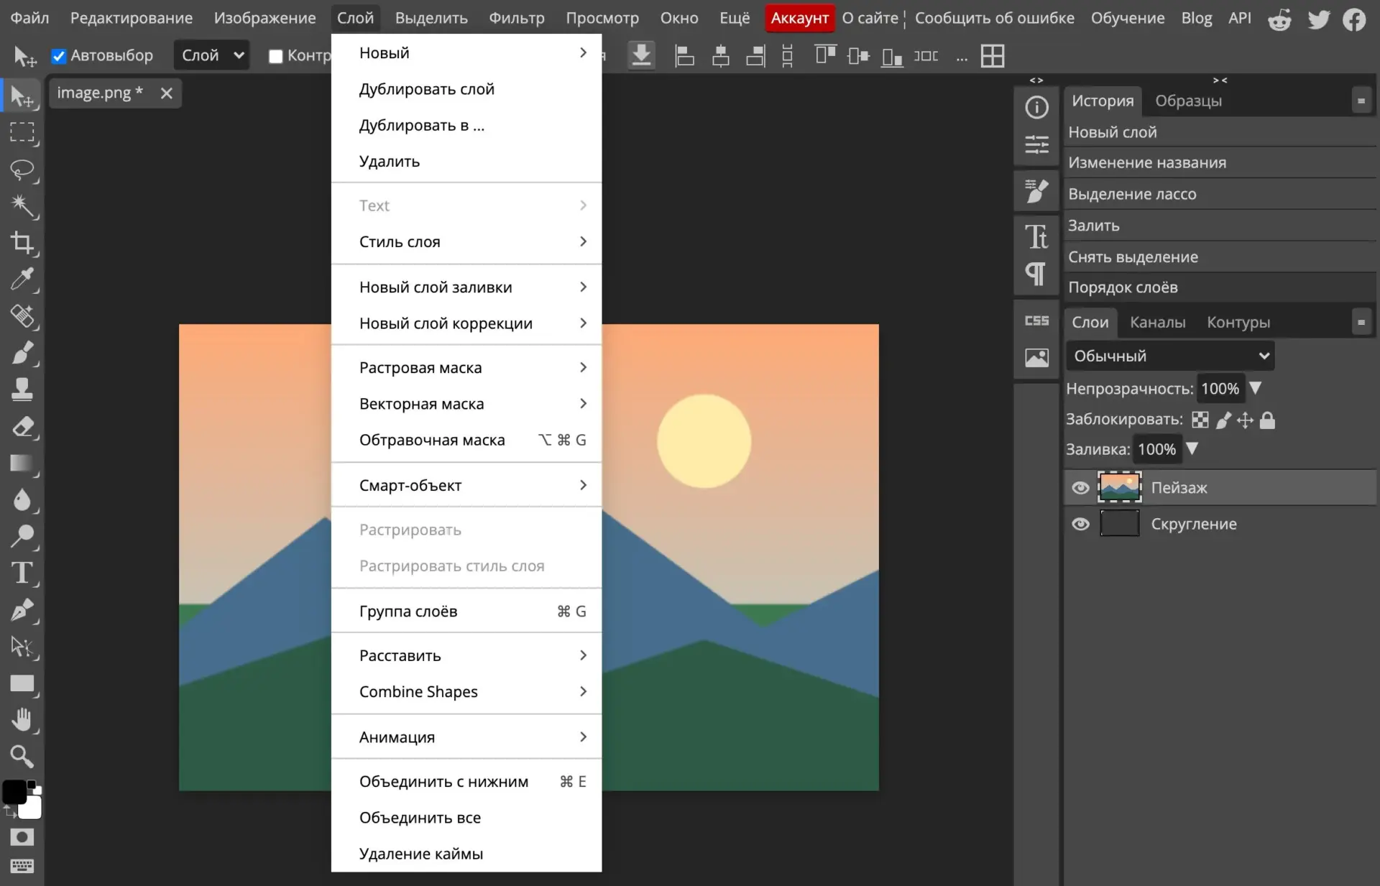The width and height of the screenshot is (1380, 886).
Task: Select the Gradient tool
Action: (x=22, y=463)
